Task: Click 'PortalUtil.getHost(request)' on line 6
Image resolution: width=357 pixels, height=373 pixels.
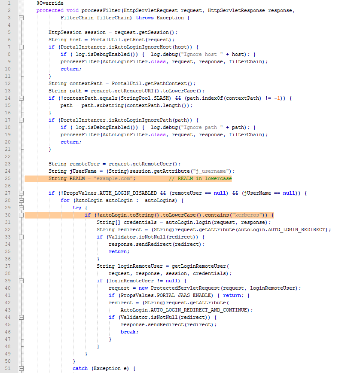Action: pos(131,40)
